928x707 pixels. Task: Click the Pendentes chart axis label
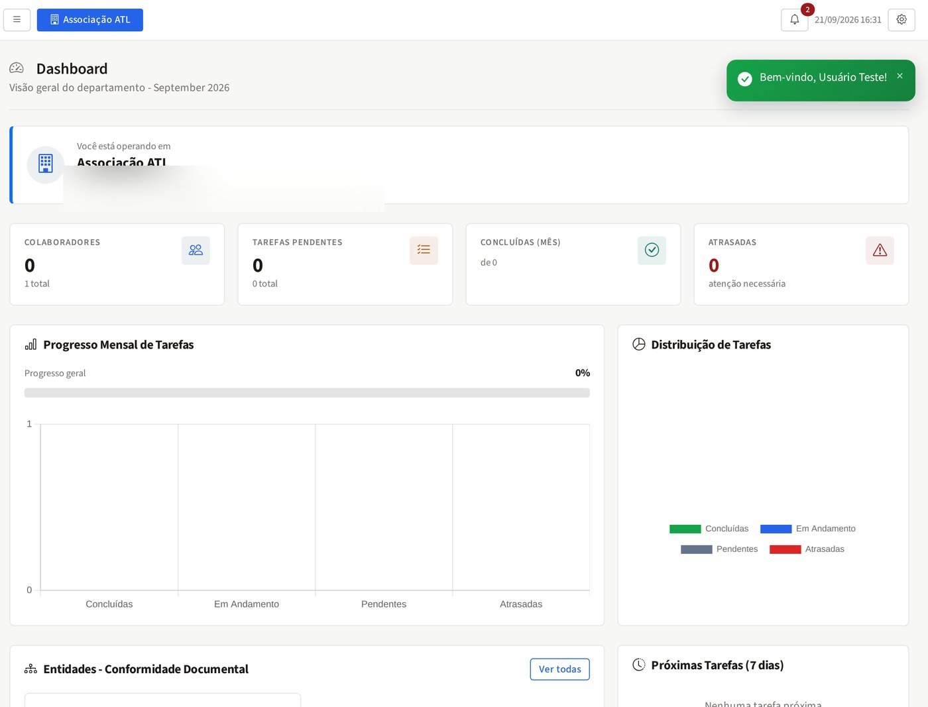coord(384,604)
